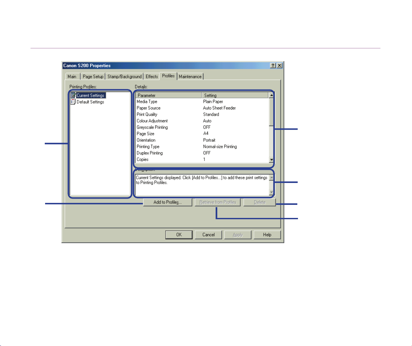The width and height of the screenshot is (412, 346).
Task: Select the Greyscale Printing row
Action: pos(202,127)
